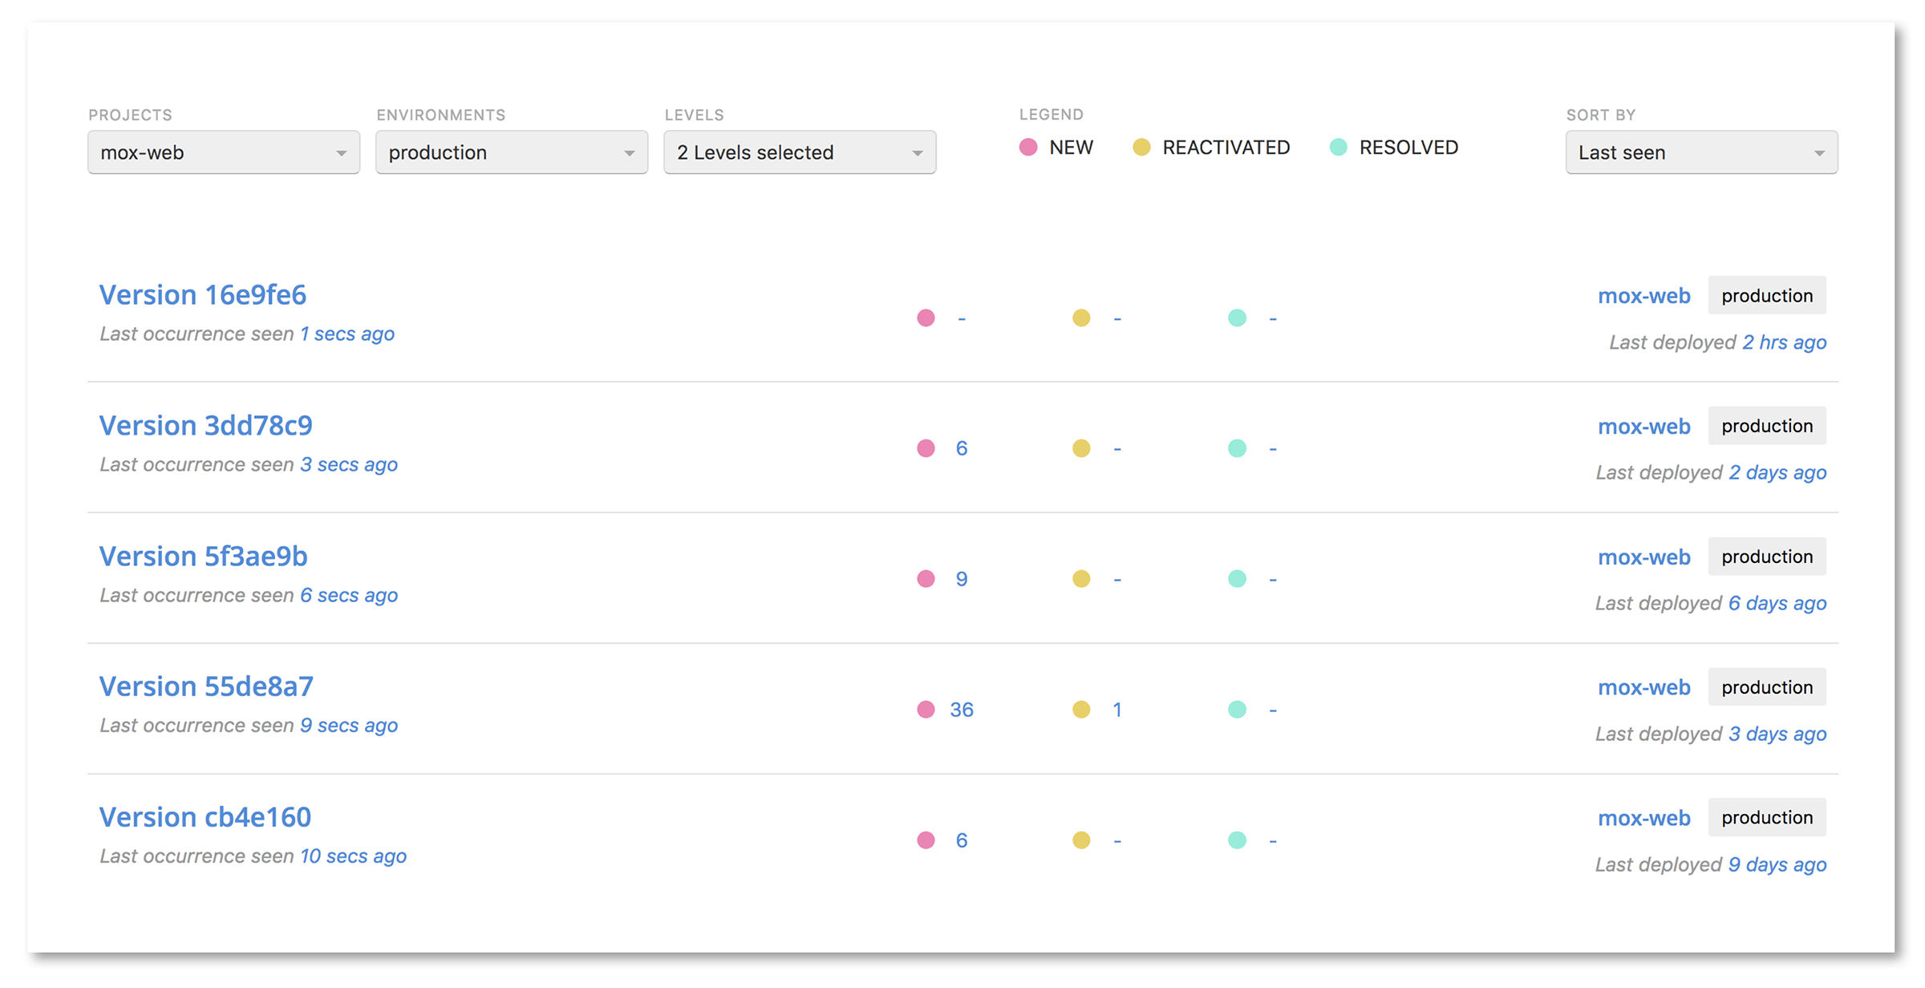Click the pink NEW dot for Version 5f3ae9b
This screenshot has width=1925, height=988.
coord(926,579)
